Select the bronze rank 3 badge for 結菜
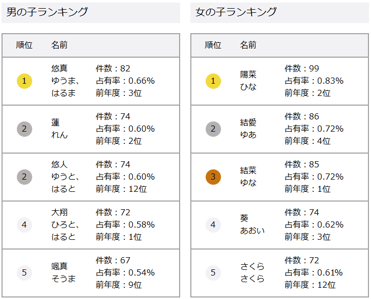 click(x=213, y=177)
